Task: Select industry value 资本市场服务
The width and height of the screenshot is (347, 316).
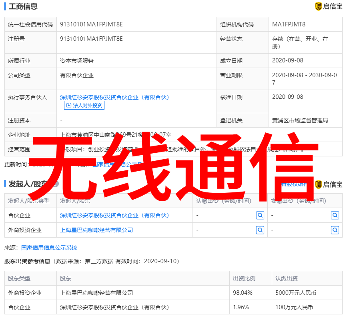Action: tap(76, 61)
